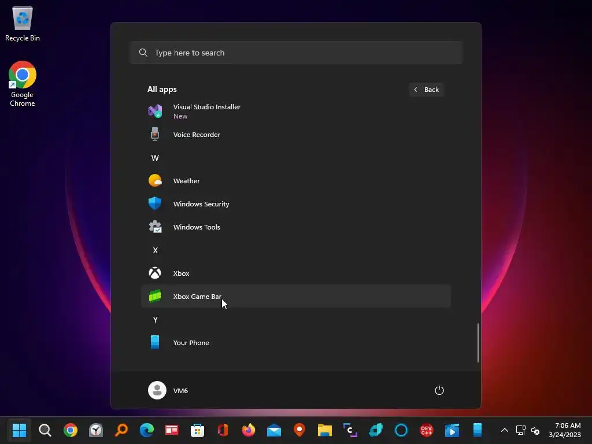Open File Explorer from taskbar

tap(325, 430)
